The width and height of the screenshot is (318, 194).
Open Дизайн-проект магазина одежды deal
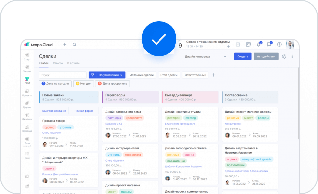[248, 112]
